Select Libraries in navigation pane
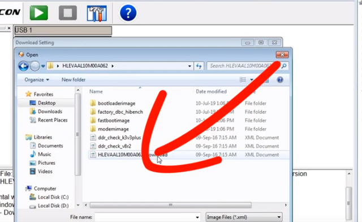 point(43,137)
